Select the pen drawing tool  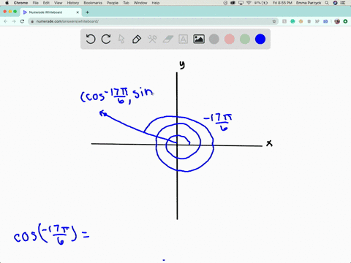coord(137,39)
